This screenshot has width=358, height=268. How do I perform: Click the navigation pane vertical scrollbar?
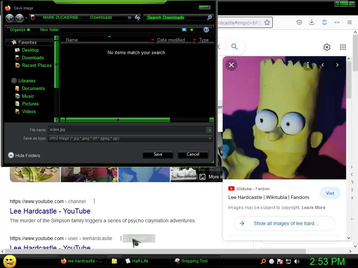tap(56, 65)
